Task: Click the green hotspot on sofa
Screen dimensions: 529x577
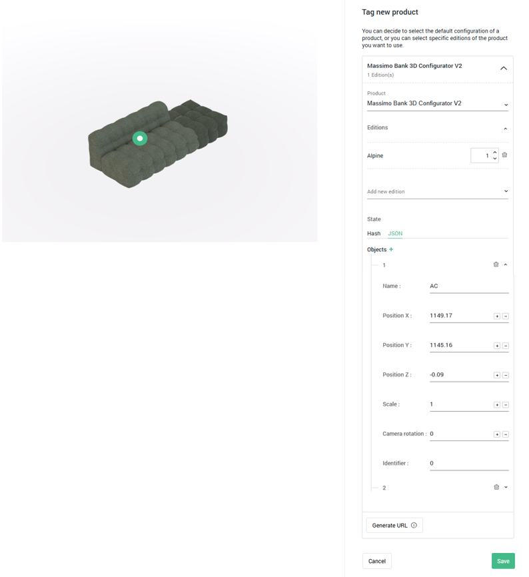Action: click(x=140, y=139)
